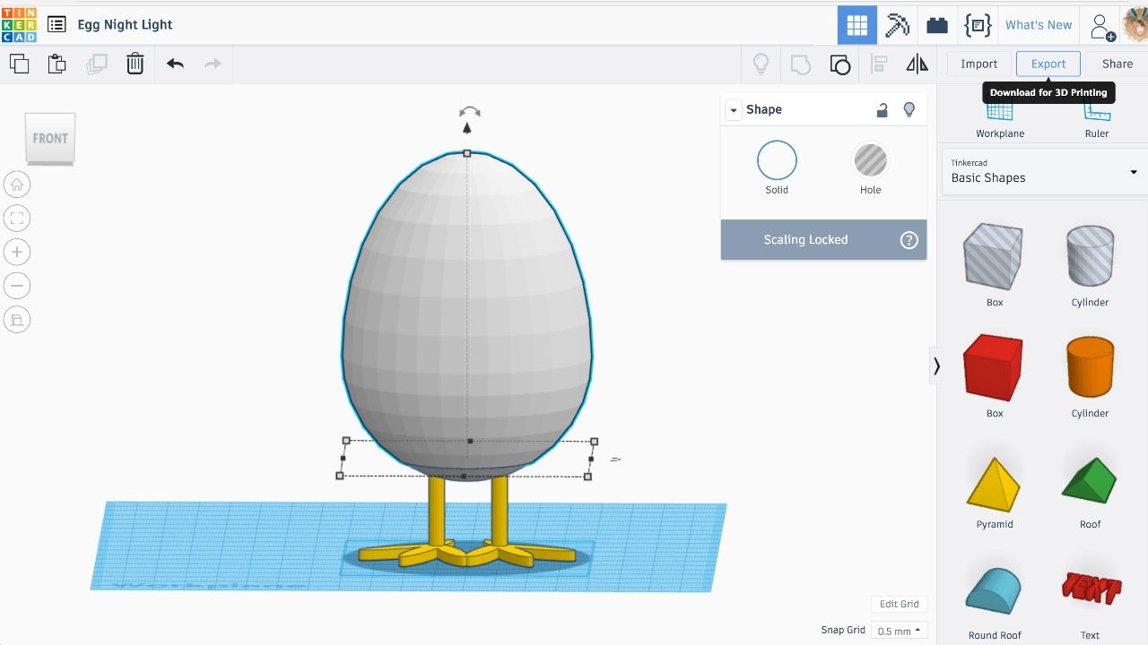
Task: Paste the copied shape
Action: click(57, 64)
